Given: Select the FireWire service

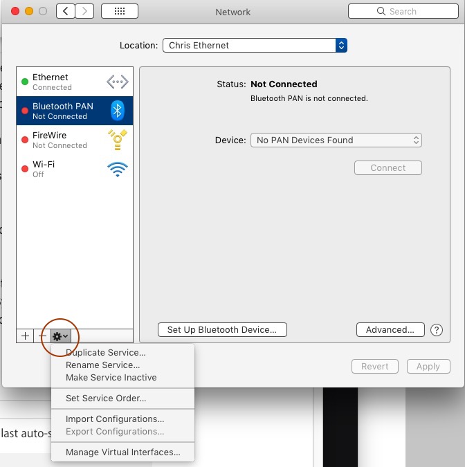Looking at the screenshot, I should point(75,140).
